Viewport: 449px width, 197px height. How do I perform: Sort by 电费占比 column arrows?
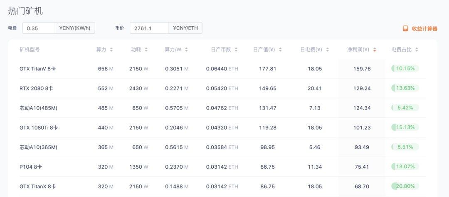coord(417,50)
